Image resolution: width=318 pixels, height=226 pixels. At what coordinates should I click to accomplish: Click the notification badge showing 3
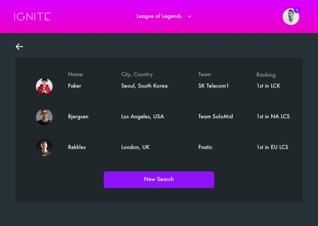297,10
